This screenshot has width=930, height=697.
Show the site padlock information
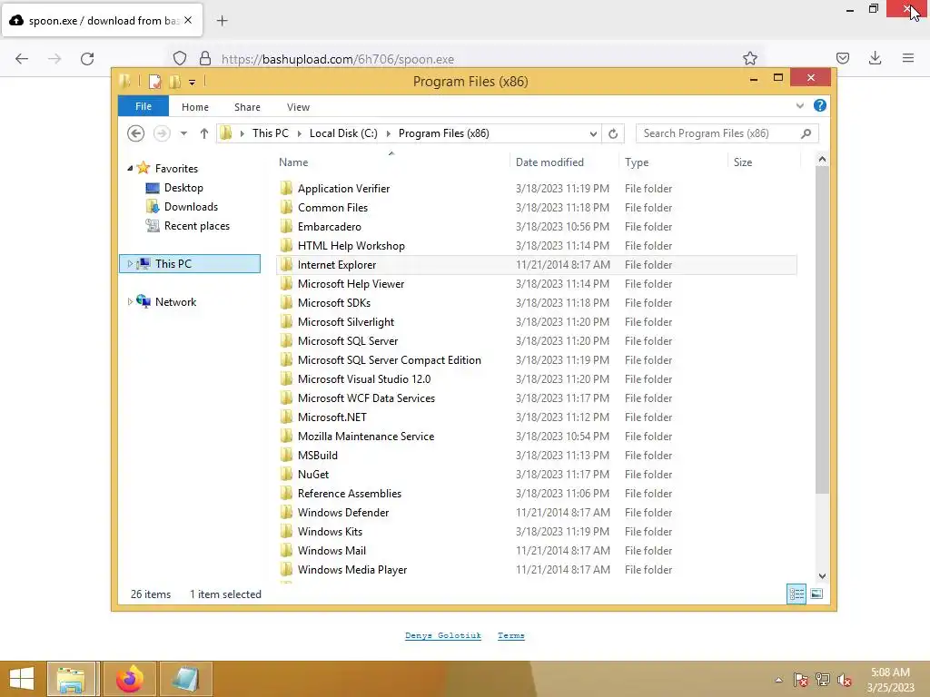pyautogui.click(x=205, y=58)
